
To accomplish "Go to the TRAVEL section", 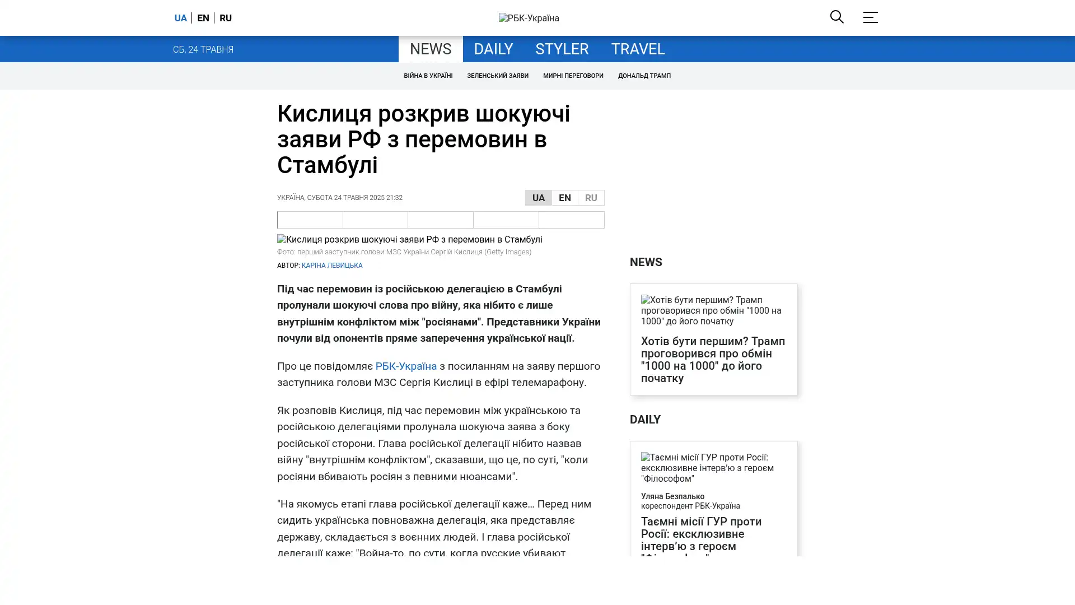I will pos(638,49).
